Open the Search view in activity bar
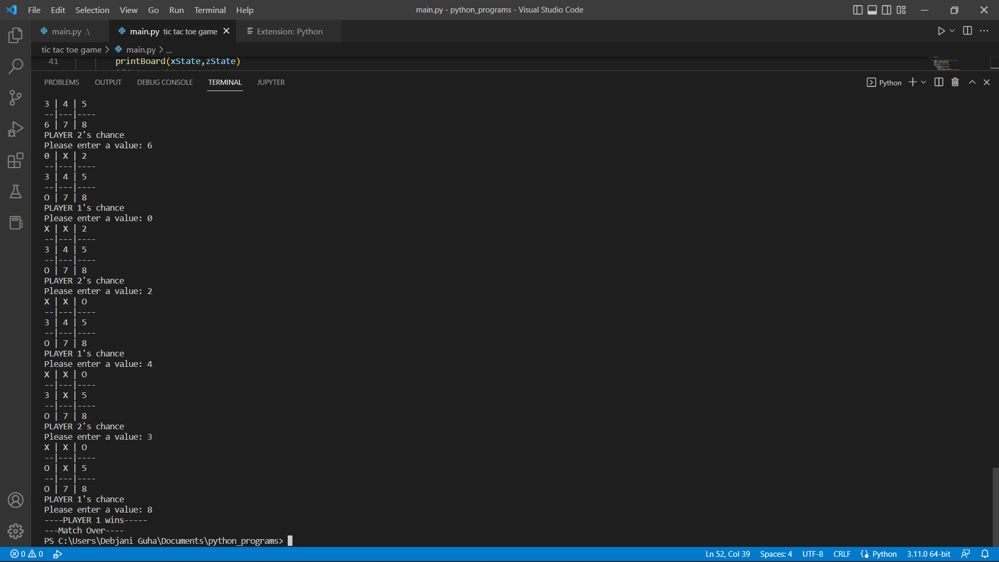Viewport: 999px width, 562px height. pyautogui.click(x=16, y=66)
